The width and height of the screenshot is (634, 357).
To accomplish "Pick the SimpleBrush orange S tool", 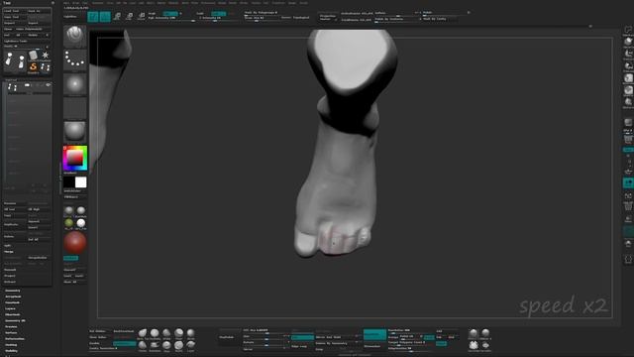I will click(x=33, y=66).
